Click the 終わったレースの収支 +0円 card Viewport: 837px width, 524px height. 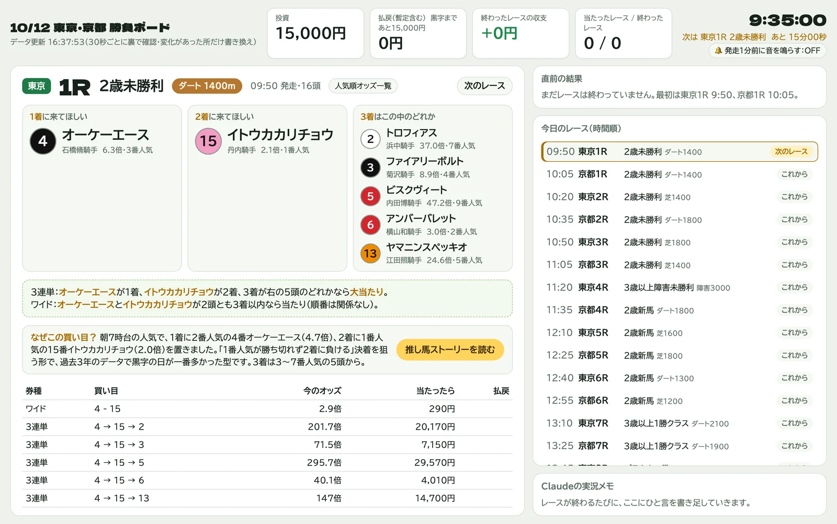pyautogui.click(x=521, y=34)
